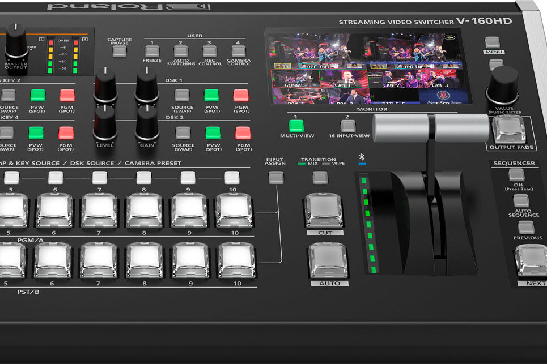The height and width of the screenshot is (364, 547).
Task: Hit the CUT button
Action: click(324, 211)
